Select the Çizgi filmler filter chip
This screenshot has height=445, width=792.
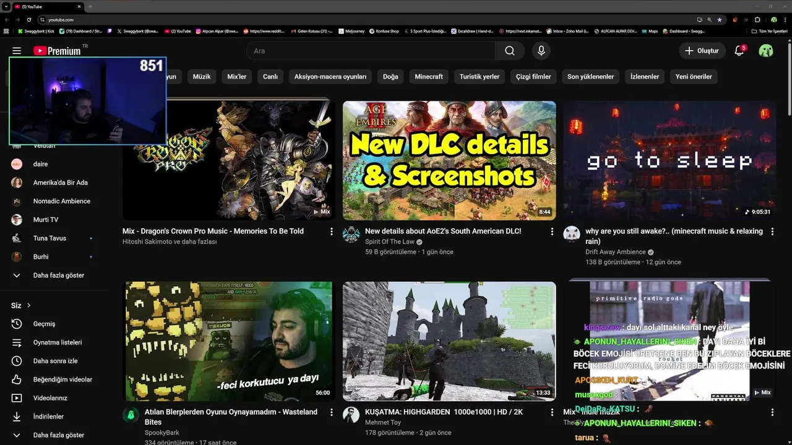point(533,77)
